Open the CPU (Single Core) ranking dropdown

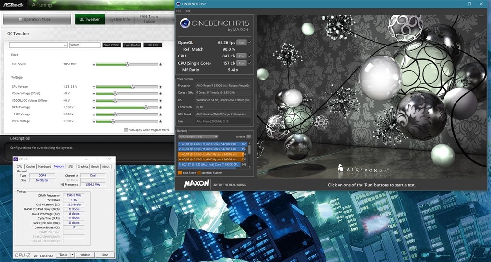click(x=198, y=137)
